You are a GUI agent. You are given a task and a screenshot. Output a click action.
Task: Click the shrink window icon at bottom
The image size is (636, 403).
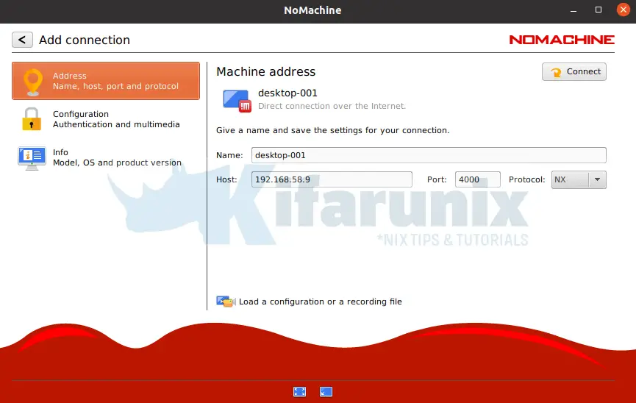tap(326, 392)
